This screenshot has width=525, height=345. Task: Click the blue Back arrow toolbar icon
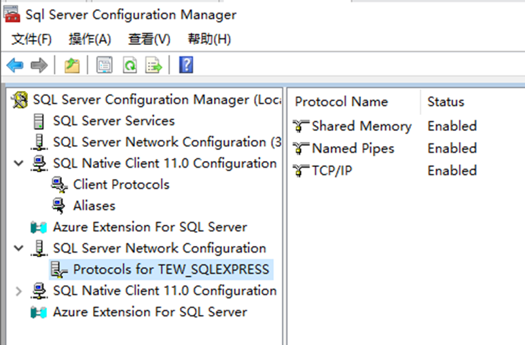pos(15,65)
